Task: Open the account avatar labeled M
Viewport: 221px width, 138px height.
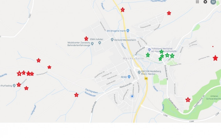Action: [213, 2]
